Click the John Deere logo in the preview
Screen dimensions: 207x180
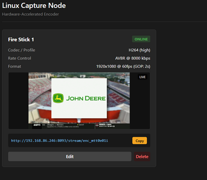click(79, 98)
